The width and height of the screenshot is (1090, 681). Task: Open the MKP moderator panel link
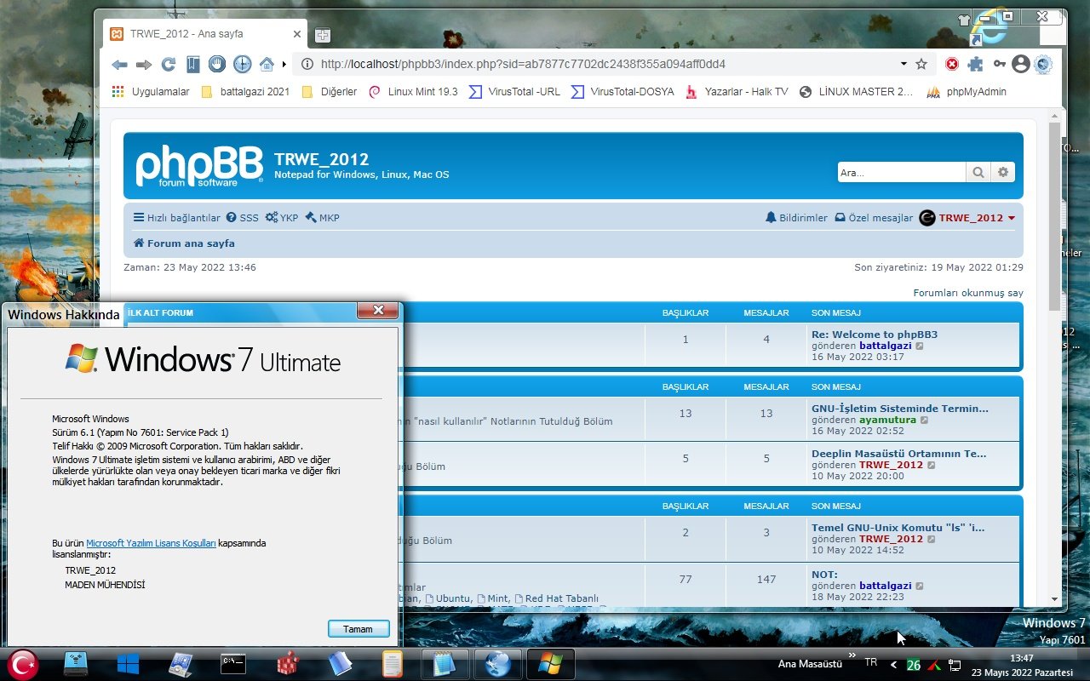pos(322,218)
